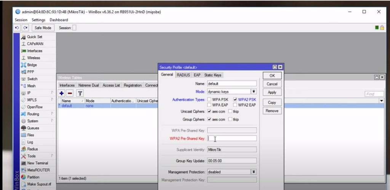Open the Tools sidebar menu
Viewport: 390px width, 190px height.
click(x=31, y=156)
